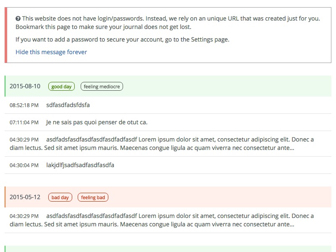
Task: Click the 04:30:04 PM timestamp
Action: point(24,165)
